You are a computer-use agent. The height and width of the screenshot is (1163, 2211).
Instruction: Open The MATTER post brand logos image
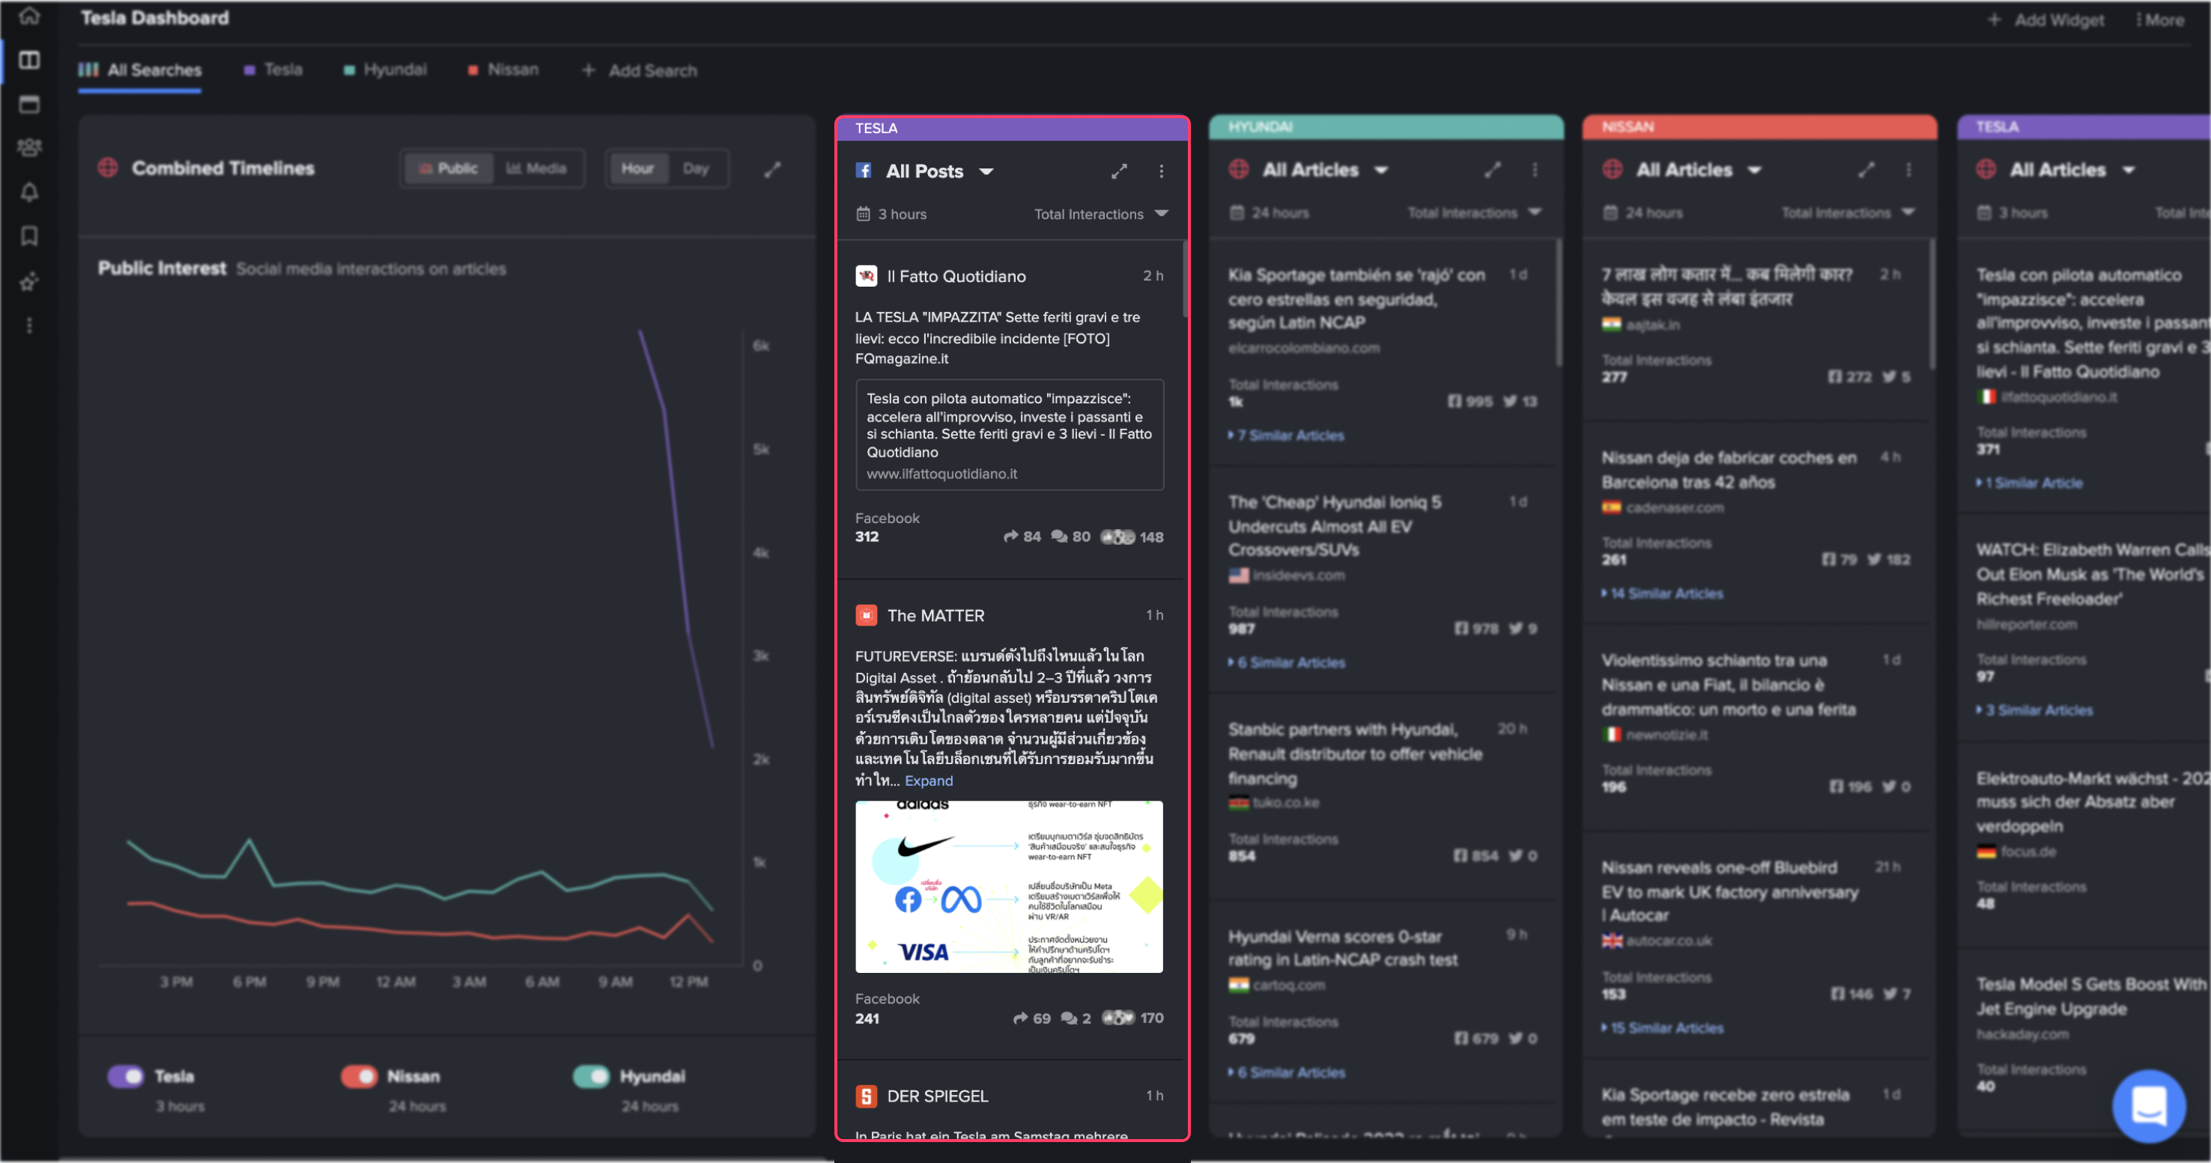[x=1009, y=887]
